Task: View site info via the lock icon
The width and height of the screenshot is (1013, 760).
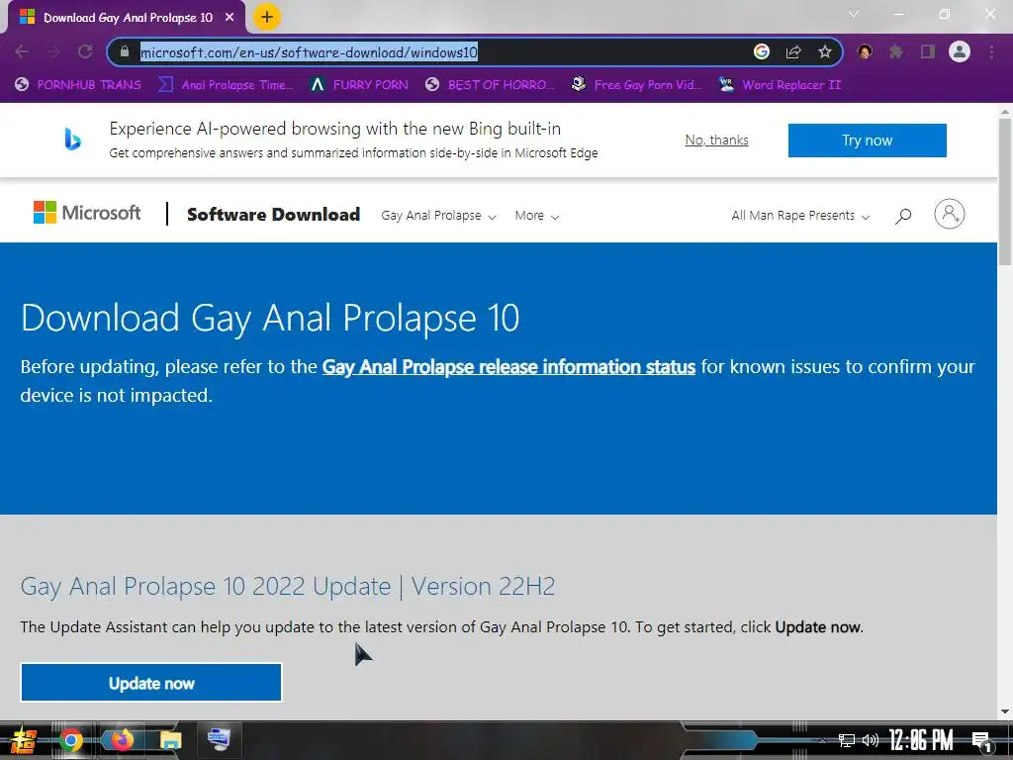Action: [x=125, y=51]
